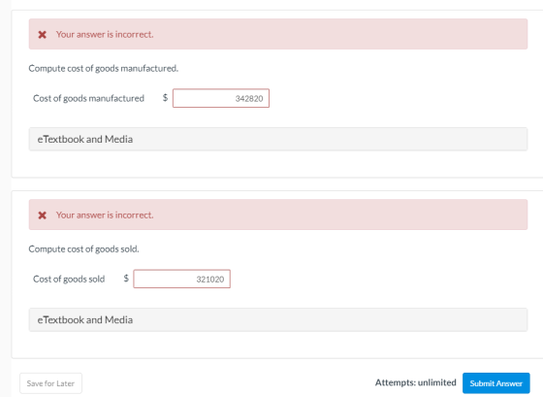543x397 pixels.
Task: Click the 'Compute cost of goods sold.' instruction
Action: pos(83,248)
